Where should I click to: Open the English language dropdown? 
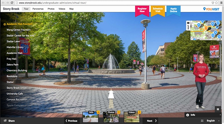pos(213,121)
